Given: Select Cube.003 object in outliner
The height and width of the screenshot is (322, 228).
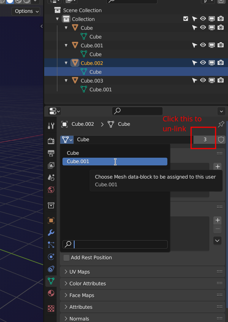Looking at the screenshot, I should pos(92,81).
